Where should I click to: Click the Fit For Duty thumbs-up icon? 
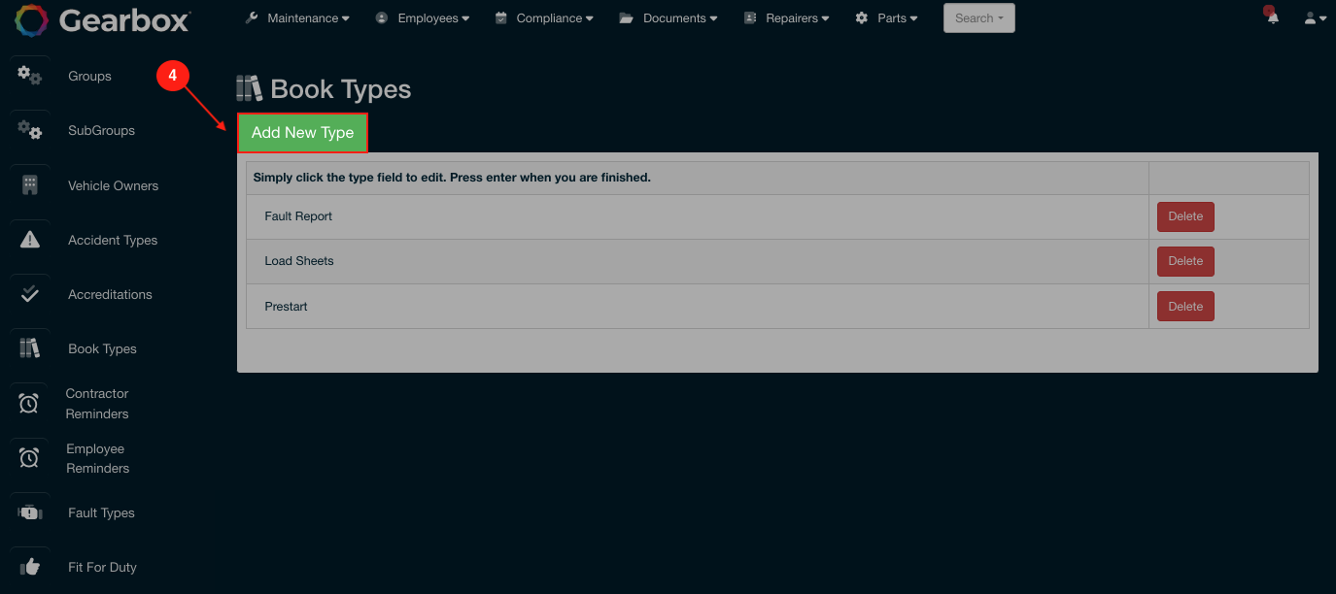pyautogui.click(x=30, y=567)
